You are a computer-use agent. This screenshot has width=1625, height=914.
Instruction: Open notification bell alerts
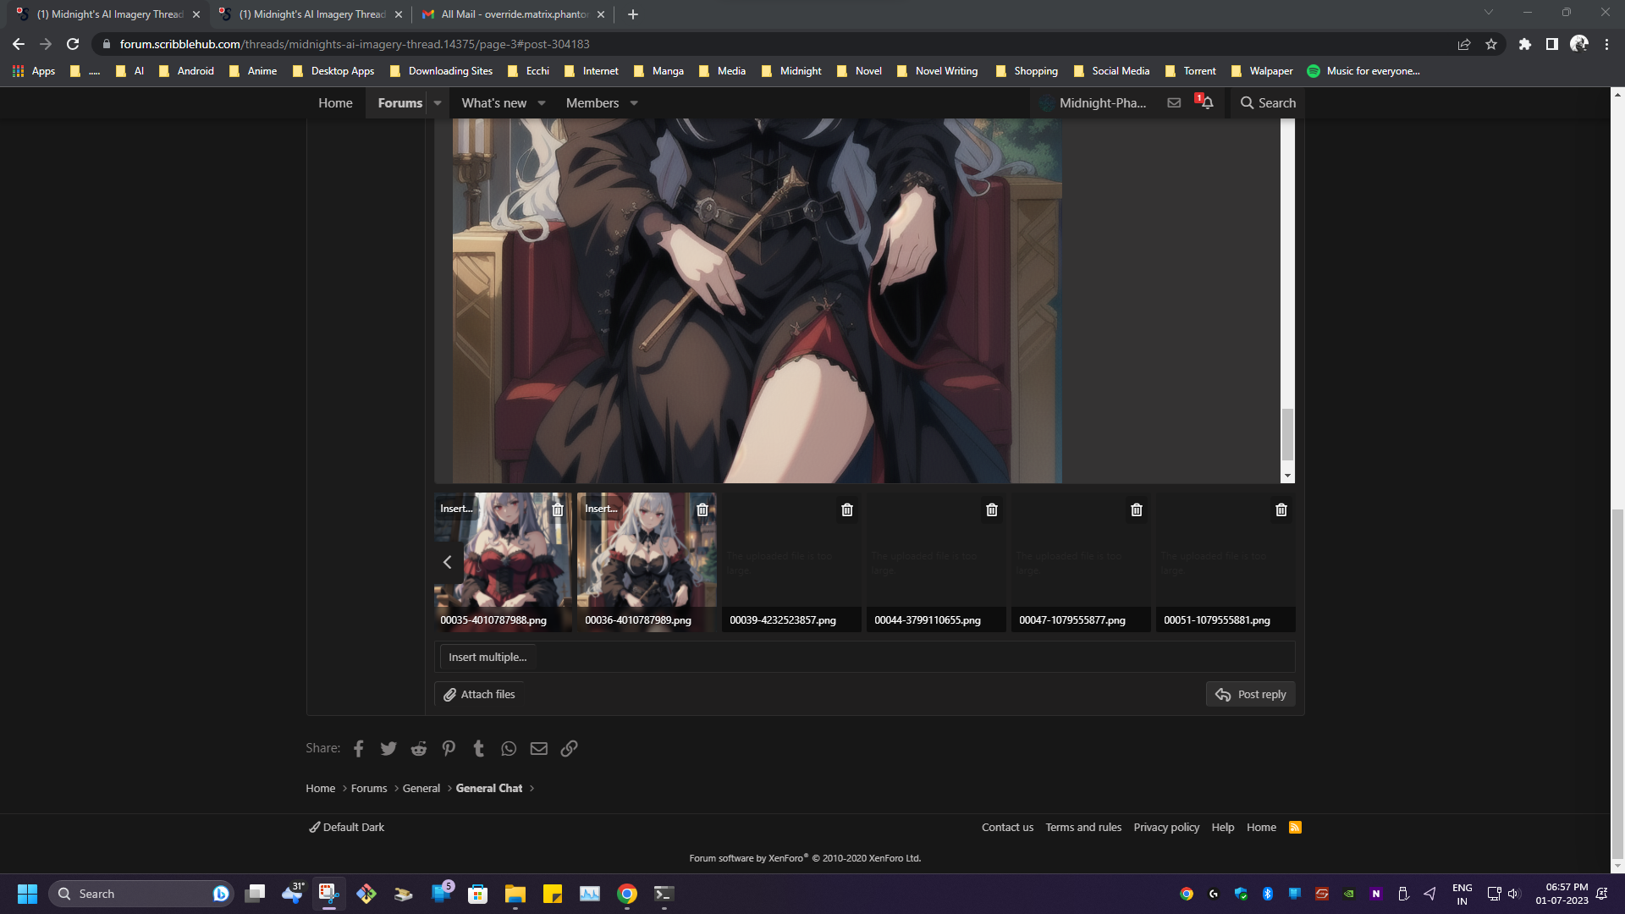1207,102
